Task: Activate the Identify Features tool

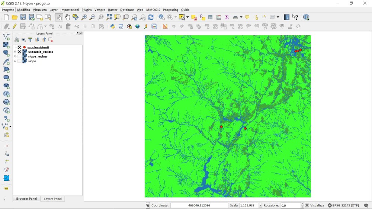Action: (x=161, y=17)
